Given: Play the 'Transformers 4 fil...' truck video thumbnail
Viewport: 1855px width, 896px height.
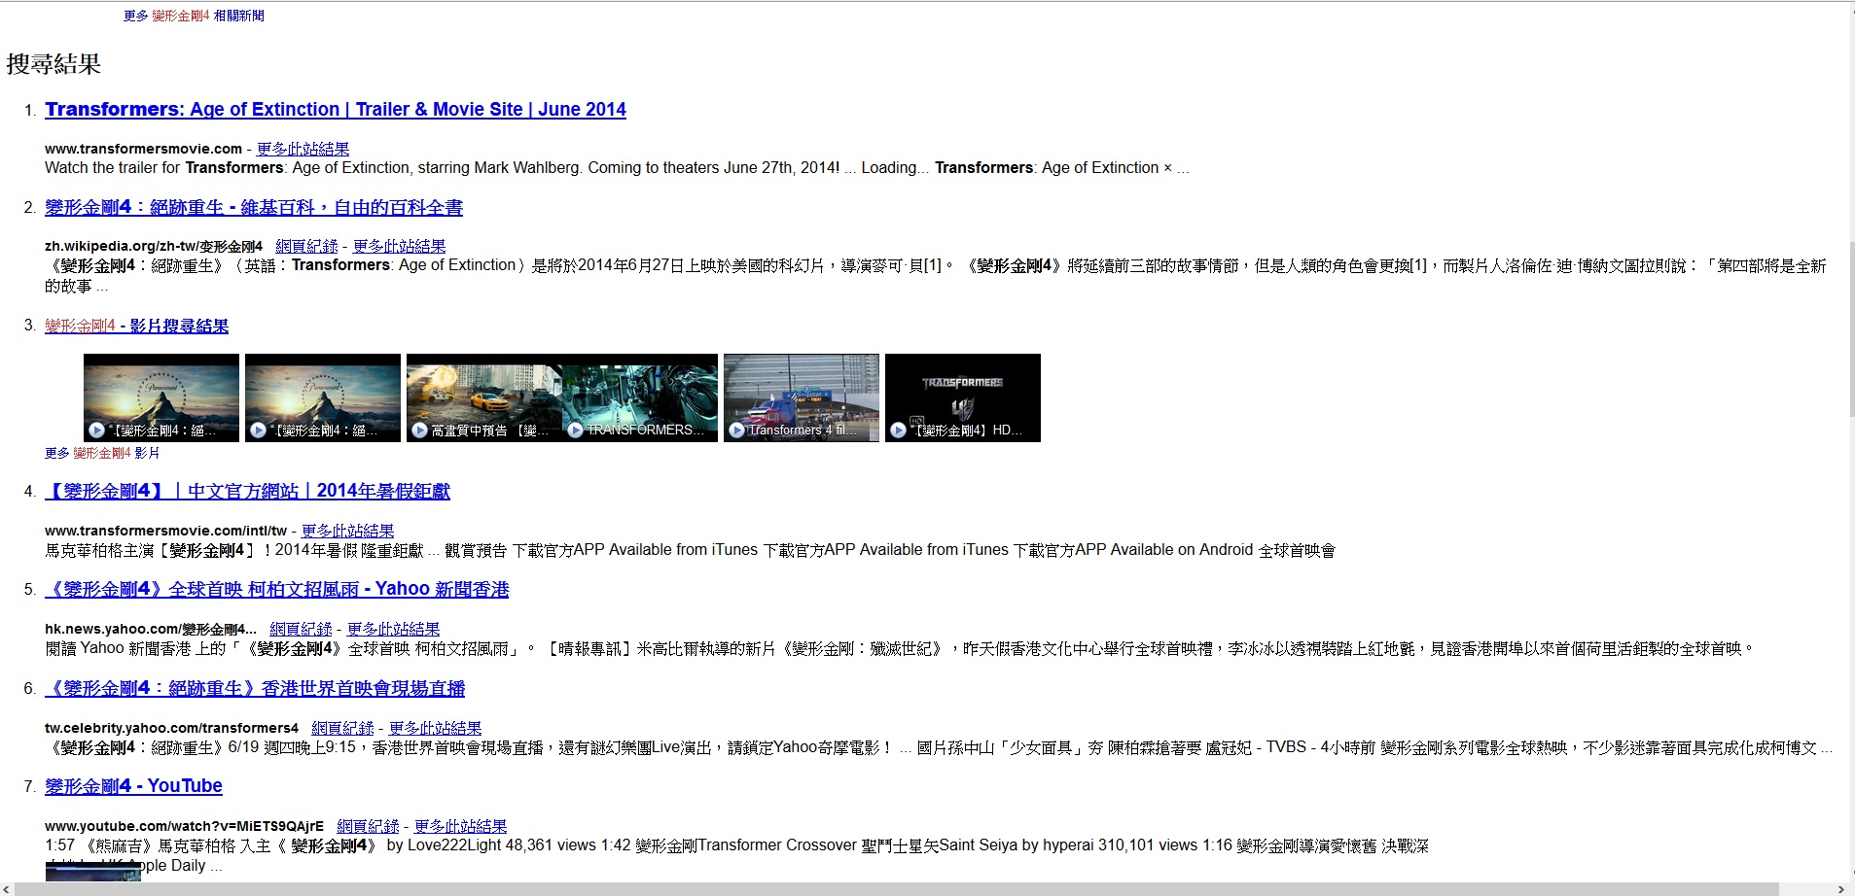Looking at the screenshot, I should click(x=802, y=397).
